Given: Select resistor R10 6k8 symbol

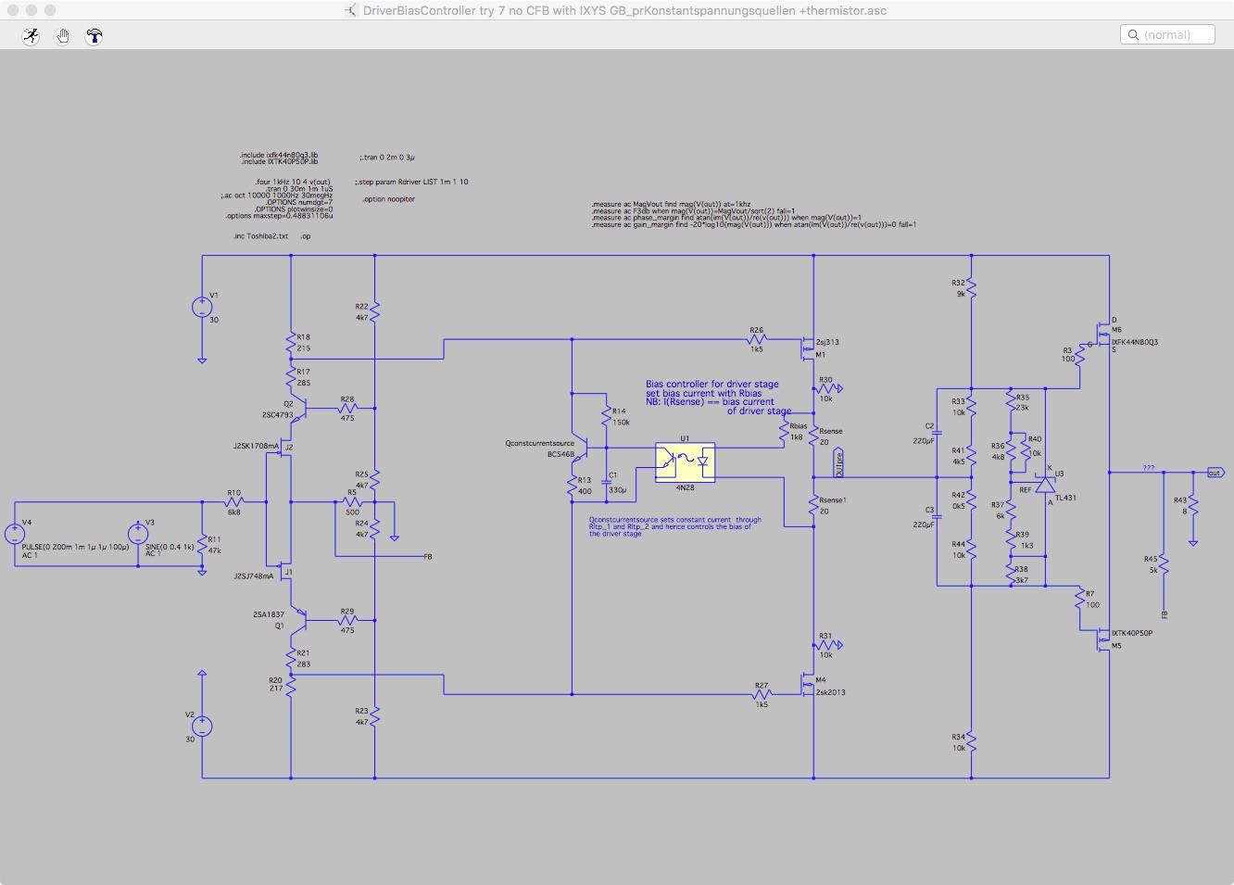Looking at the screenshot, I should pos(235,502).
